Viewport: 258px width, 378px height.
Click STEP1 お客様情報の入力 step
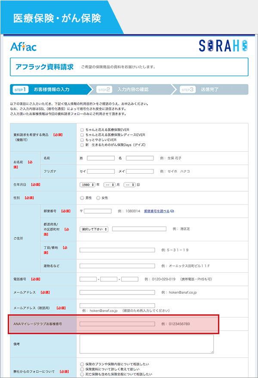(x=51, y=89)
